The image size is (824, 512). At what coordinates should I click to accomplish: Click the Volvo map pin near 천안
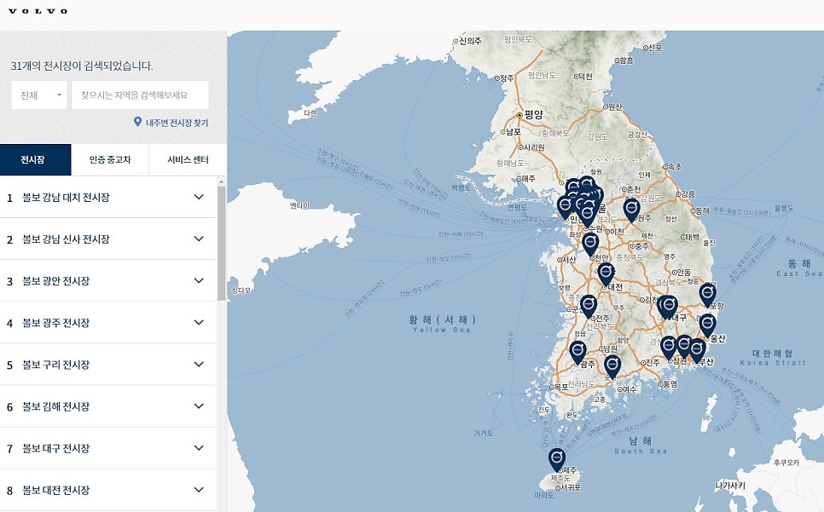(x=590, y=244)
